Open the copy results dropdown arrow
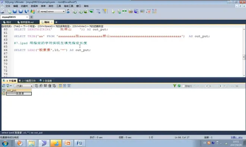The height and width of the screenshot is (147, 246). coord(11,86)
